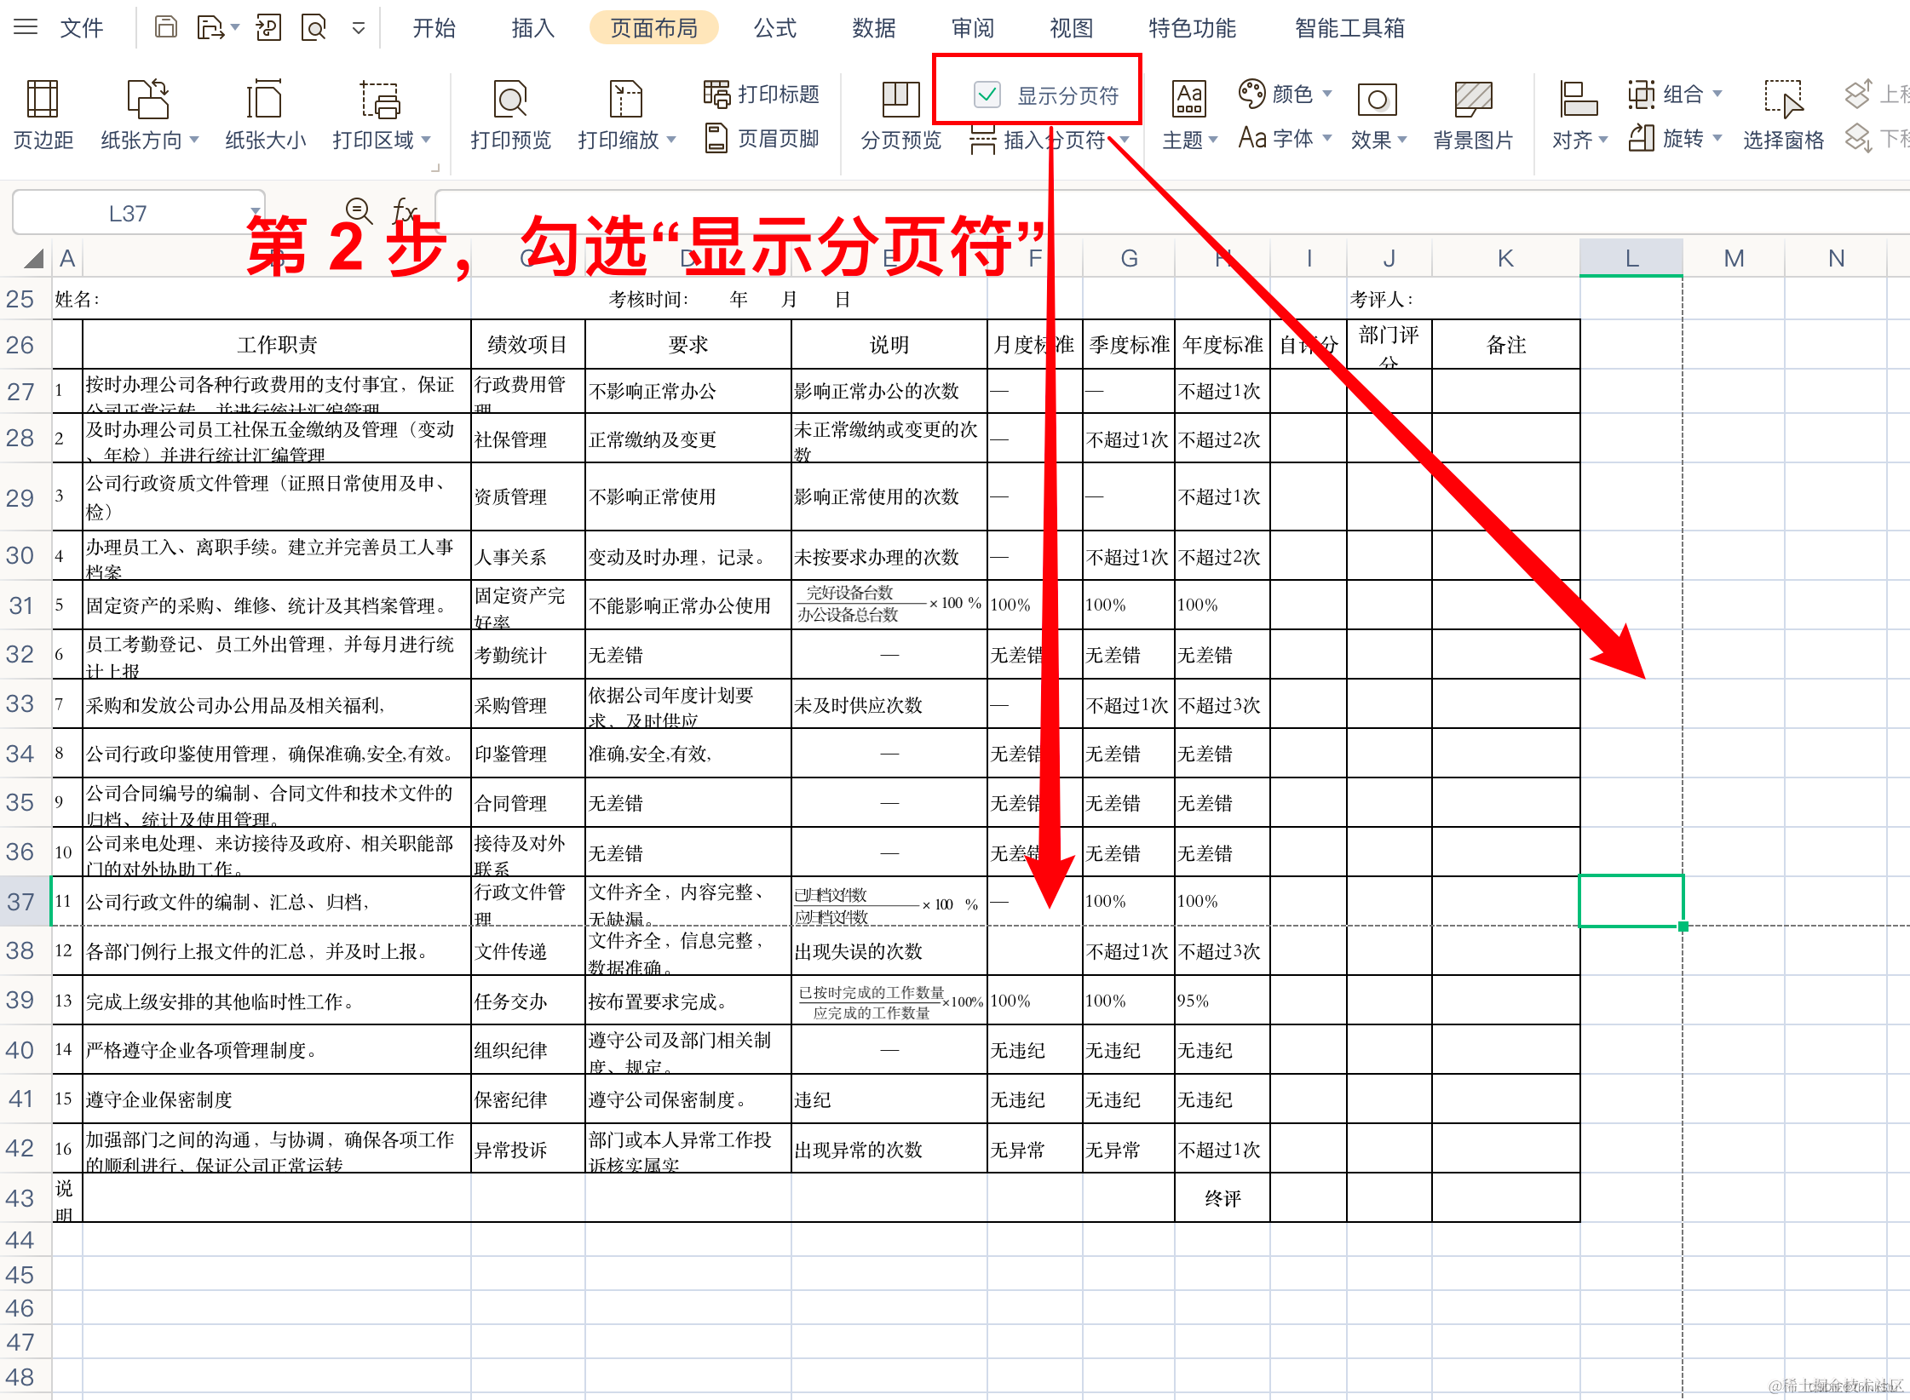Toggle the 显示分页符 (Show Page Breaks) checkbox
The height and width of the screenshot is (1400, 1910).
(x=987, y=94)
